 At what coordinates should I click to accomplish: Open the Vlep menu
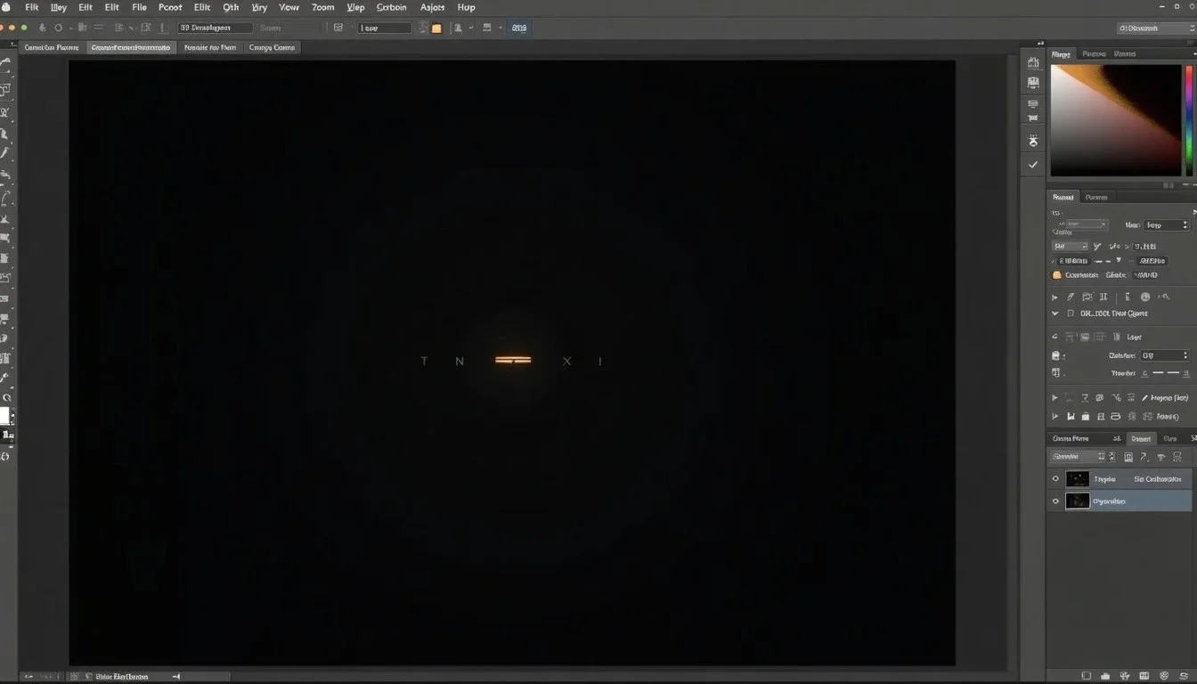coord(355,7)
